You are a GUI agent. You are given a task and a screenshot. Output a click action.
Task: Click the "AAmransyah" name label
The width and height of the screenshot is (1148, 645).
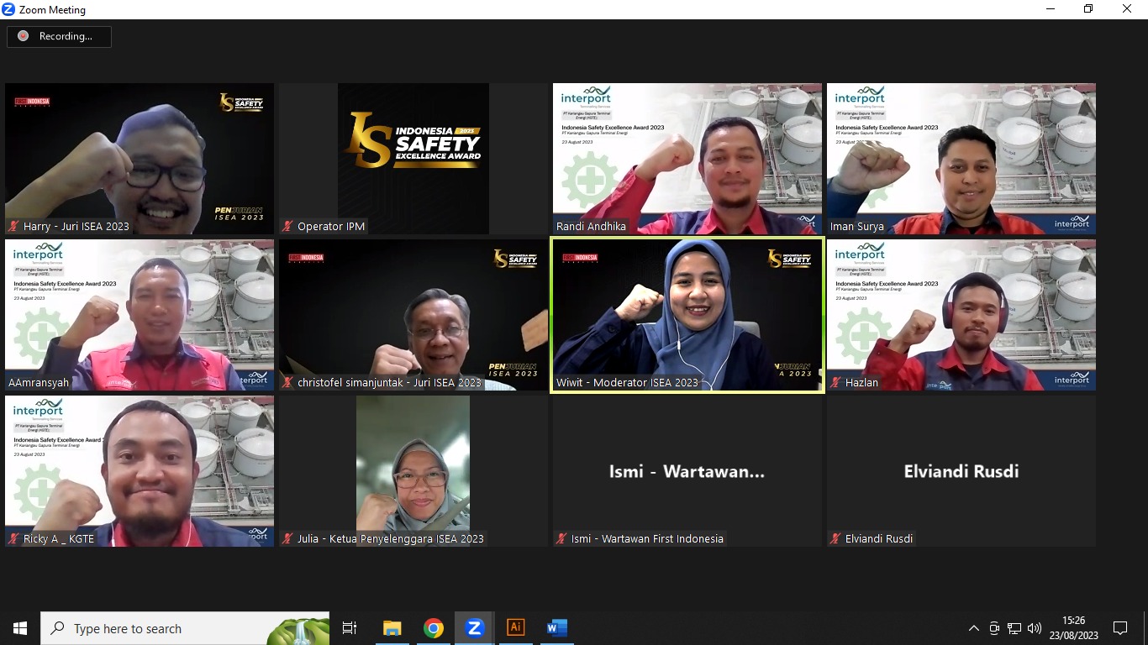click(x=39, y=383)
